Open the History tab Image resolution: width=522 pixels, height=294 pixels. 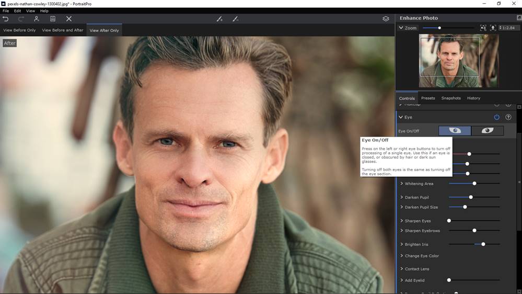point(473,98)
